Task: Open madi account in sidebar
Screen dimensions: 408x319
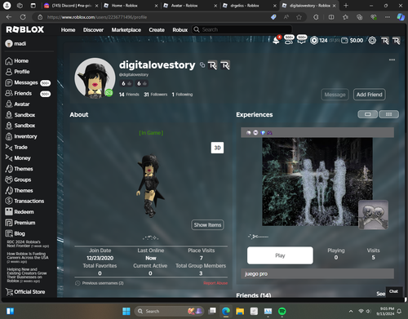Action: coord(16,43)
